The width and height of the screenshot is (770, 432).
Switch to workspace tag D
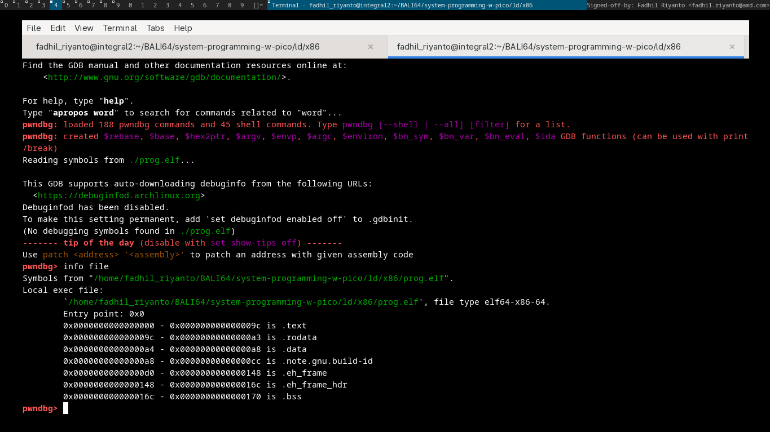6,5
